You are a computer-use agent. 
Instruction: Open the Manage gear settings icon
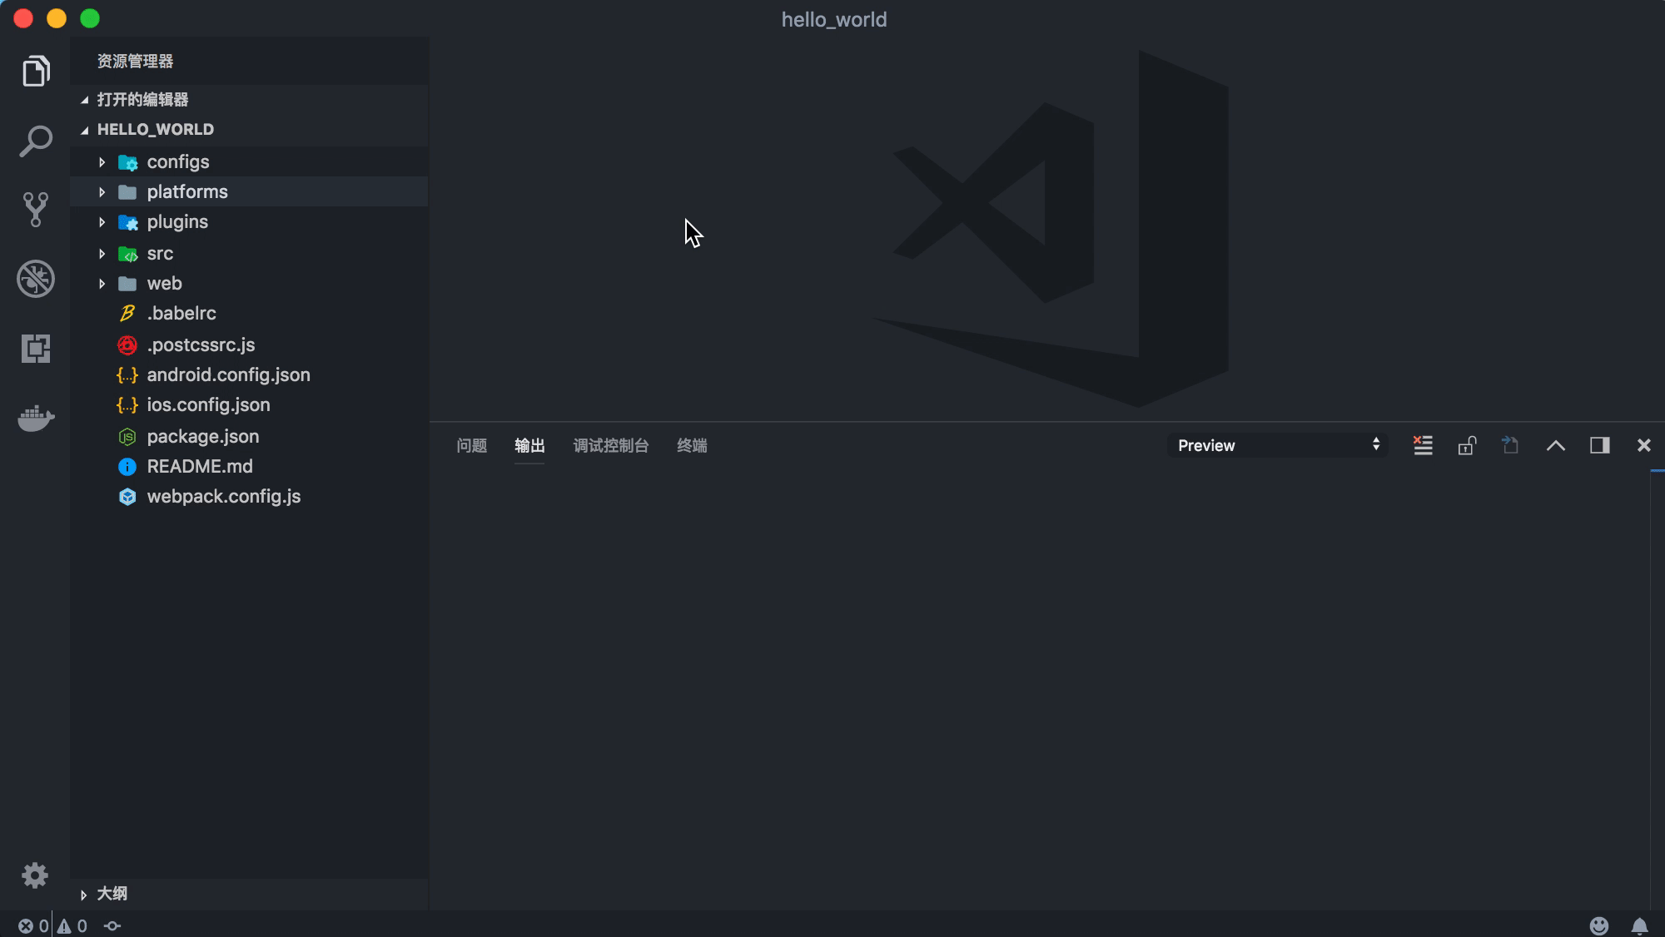point(35,875)
